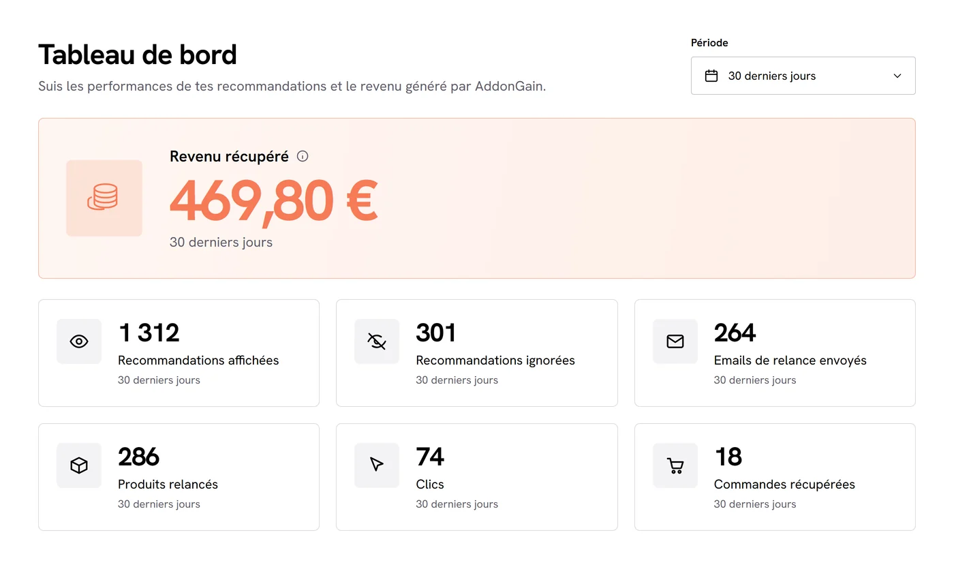954x569 pixels.
Task: Click the 18 value
Action: click(x=728, y=457)
